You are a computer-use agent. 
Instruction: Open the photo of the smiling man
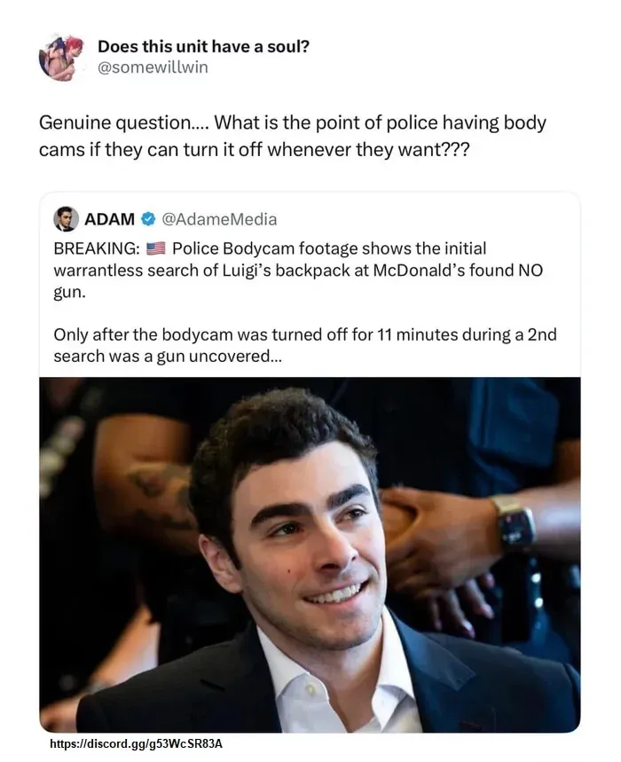pos(310,550)
